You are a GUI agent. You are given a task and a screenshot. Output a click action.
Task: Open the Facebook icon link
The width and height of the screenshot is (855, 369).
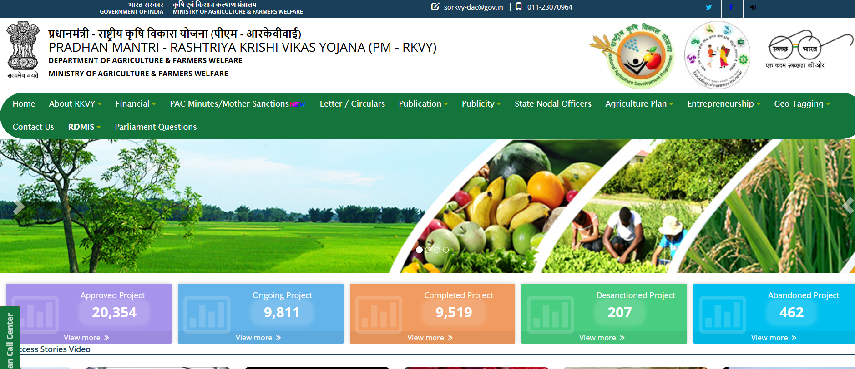tap(731, 7)
